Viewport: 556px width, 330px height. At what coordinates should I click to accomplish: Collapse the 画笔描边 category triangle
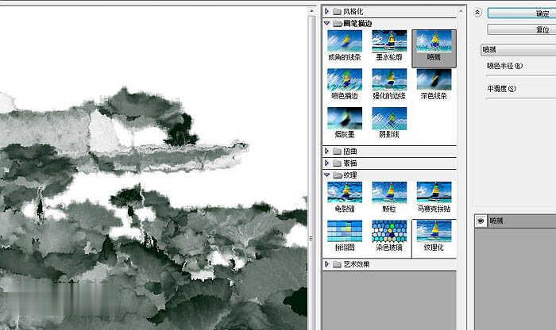point(327,23)
